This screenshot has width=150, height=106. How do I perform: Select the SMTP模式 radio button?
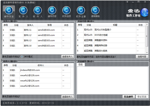pyautogui.click(x=22, y=57)
